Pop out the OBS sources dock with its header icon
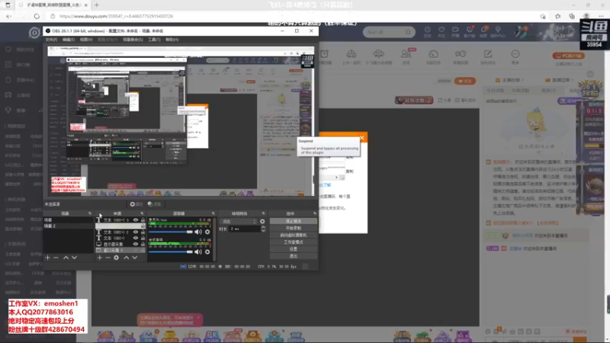This screenshot has height=343, width=610. pos(142,213)
